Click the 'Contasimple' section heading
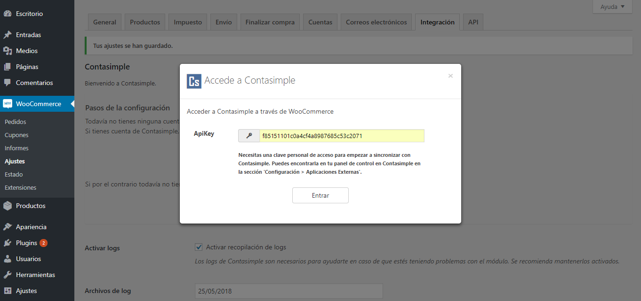This screenshot has width=641, height=301. 107,67
